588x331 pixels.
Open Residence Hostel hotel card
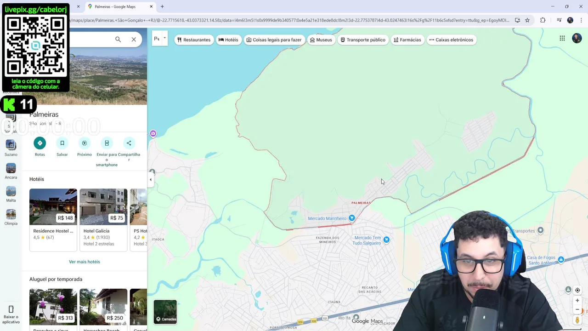(x=53, y=220)
